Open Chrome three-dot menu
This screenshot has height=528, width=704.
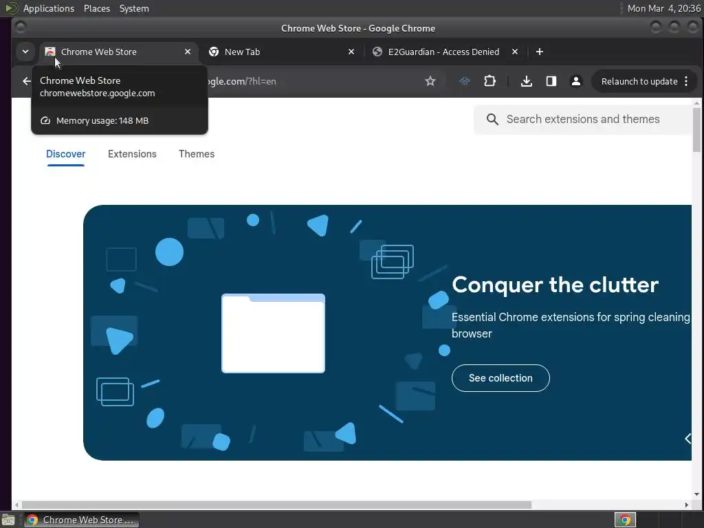click(x=686, y=81)
